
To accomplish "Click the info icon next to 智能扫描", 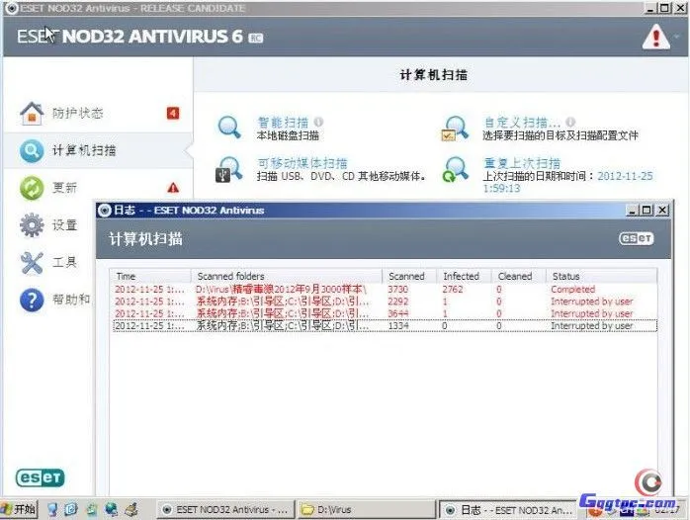I will 318,122.
